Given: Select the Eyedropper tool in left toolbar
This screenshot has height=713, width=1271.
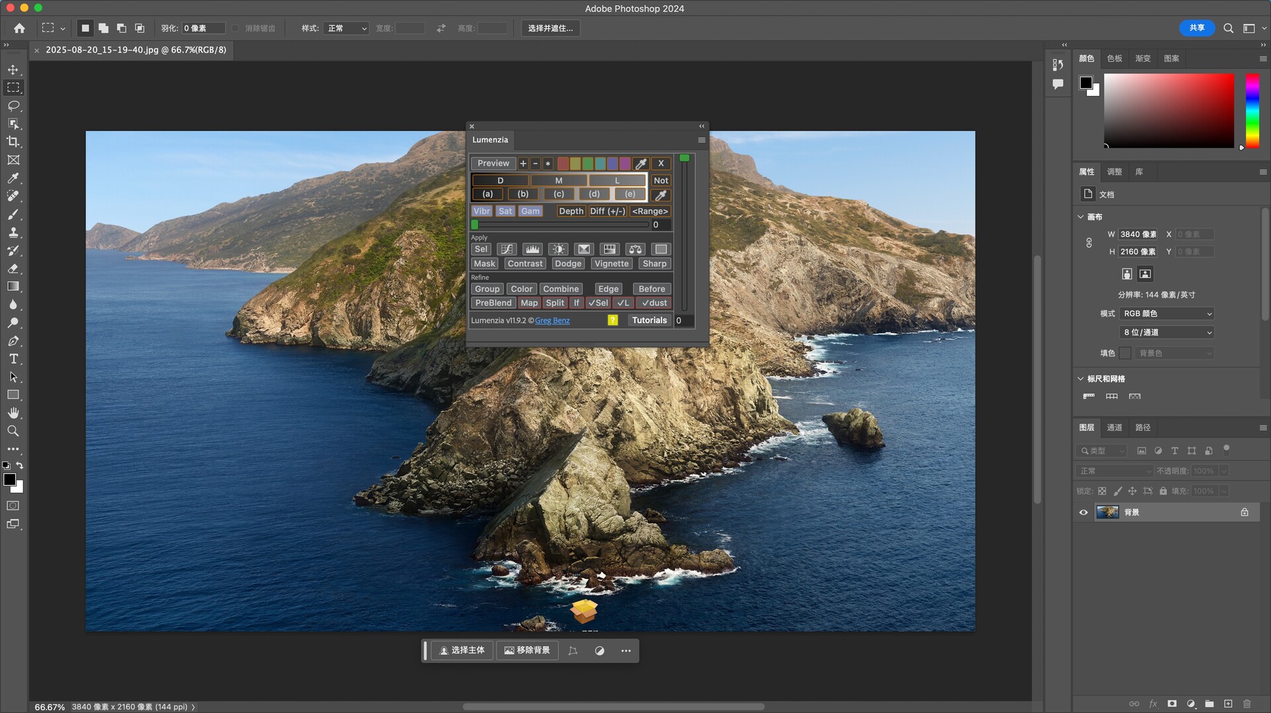Looking at the screenshot, I should click(13, 178).
